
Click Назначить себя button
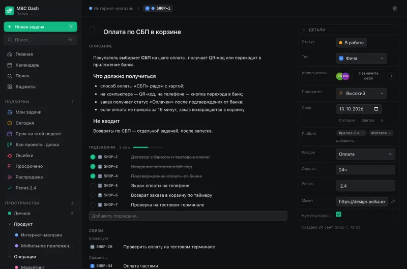[368, 76]
